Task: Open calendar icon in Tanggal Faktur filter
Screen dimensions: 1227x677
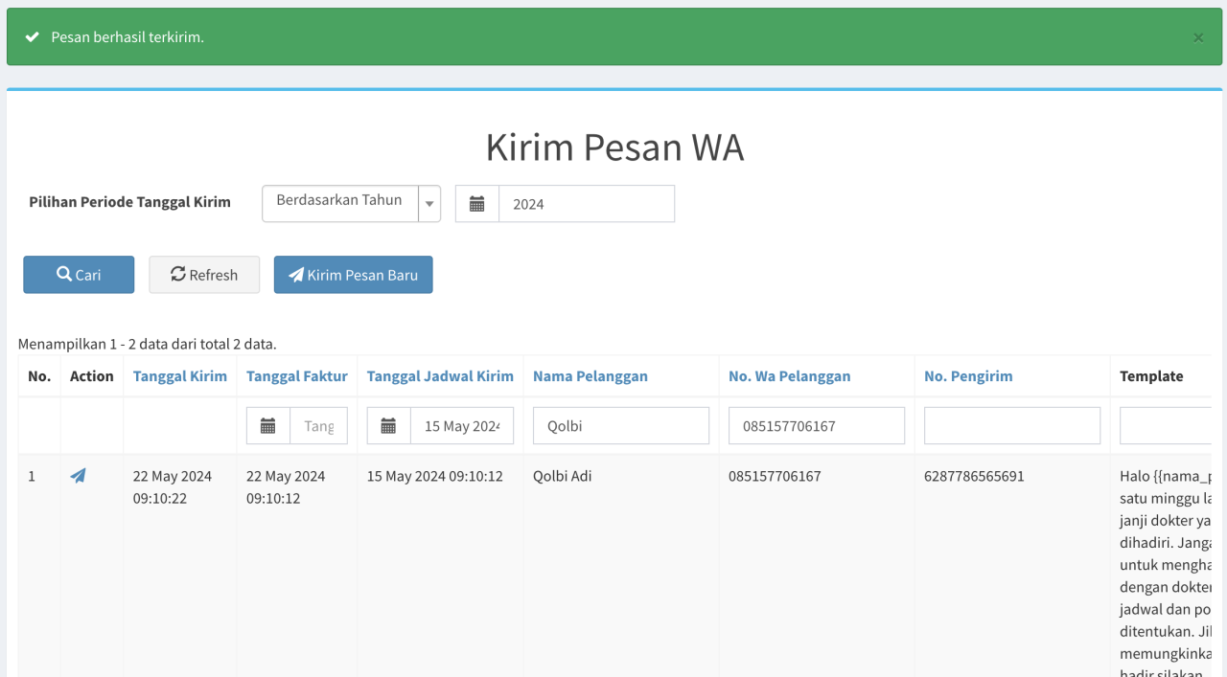Action: 268,426
